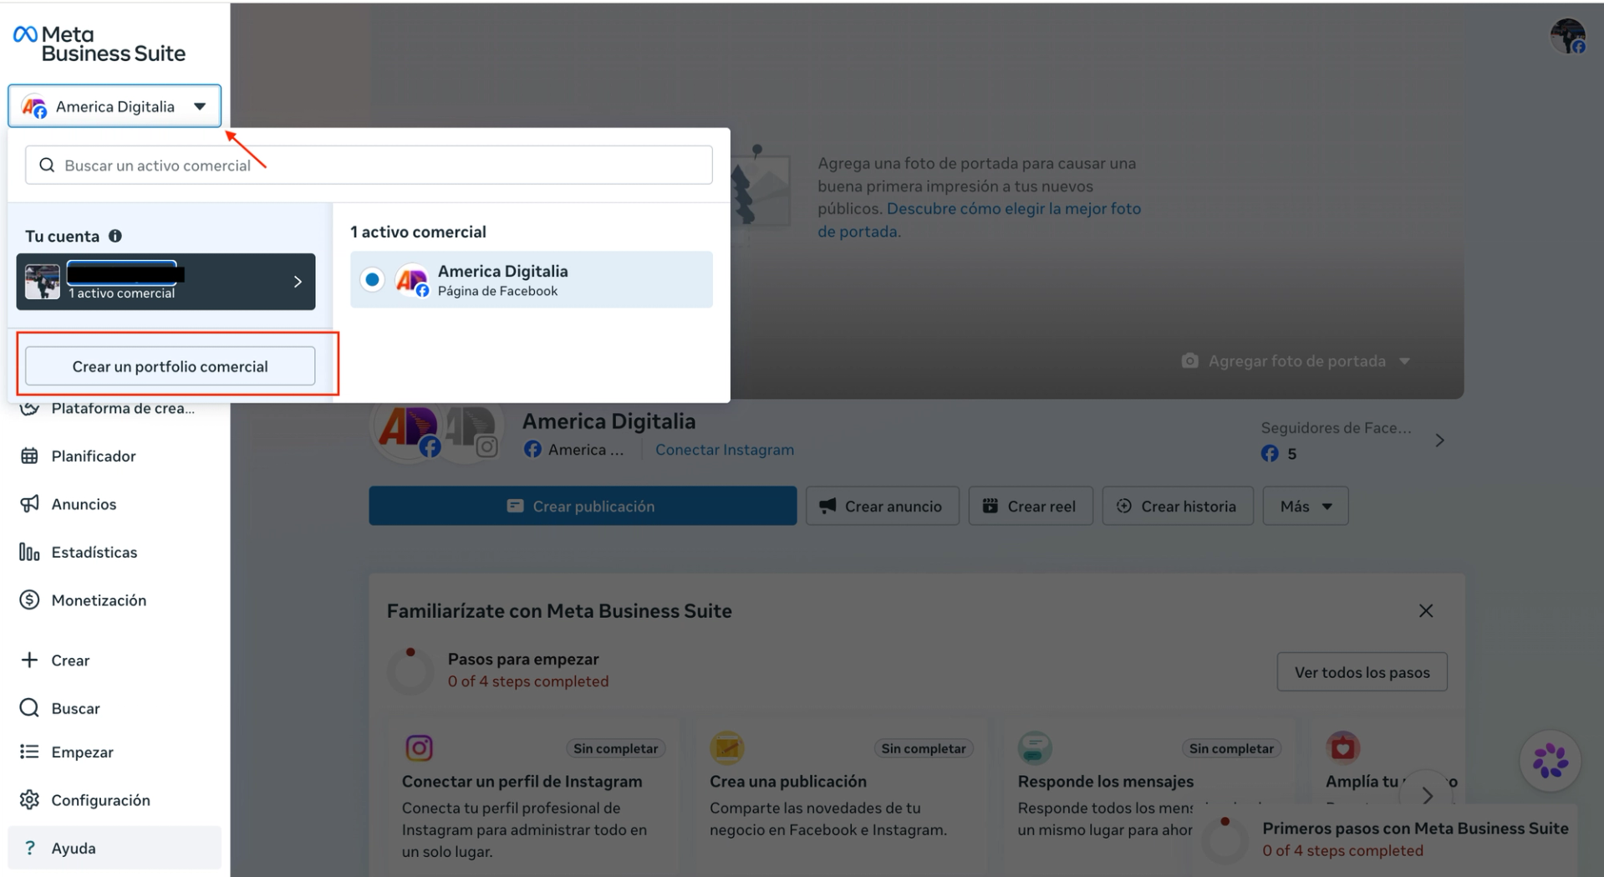The image size is (1604, 877).
Task: Click the Crear plus icon
Action: pos(29,660)
